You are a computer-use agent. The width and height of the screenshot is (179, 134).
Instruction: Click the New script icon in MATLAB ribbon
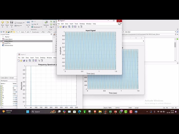click(x=3, y=22)
